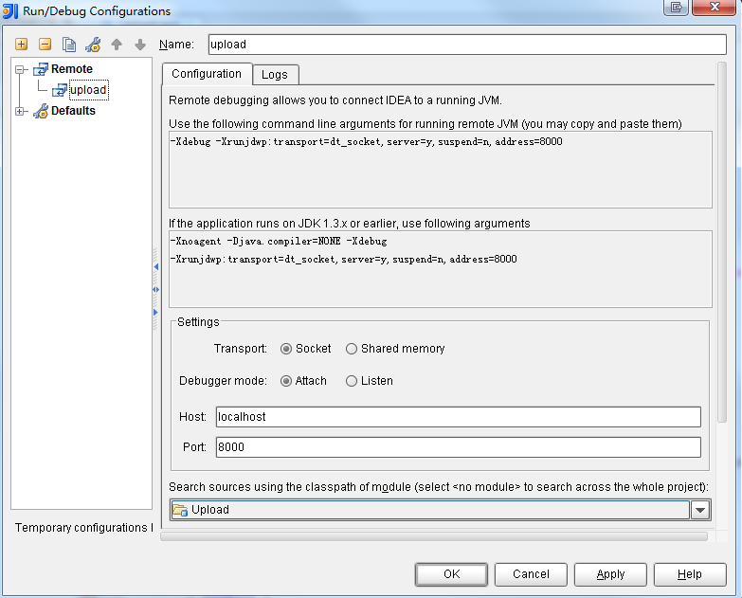Click splitter right arrow to expand tree
This screenshot has width=742, height=598.
(x=155, y=312)
